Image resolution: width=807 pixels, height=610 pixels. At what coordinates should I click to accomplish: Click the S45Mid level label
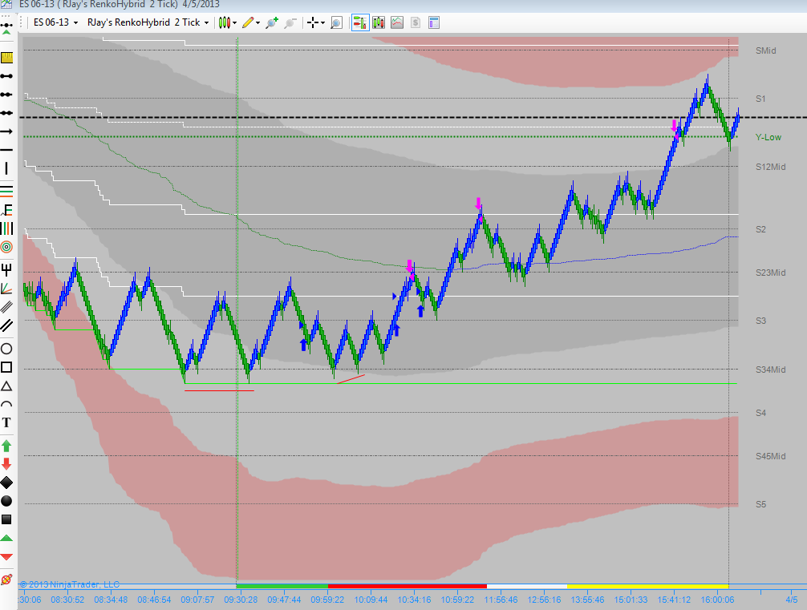770,456
